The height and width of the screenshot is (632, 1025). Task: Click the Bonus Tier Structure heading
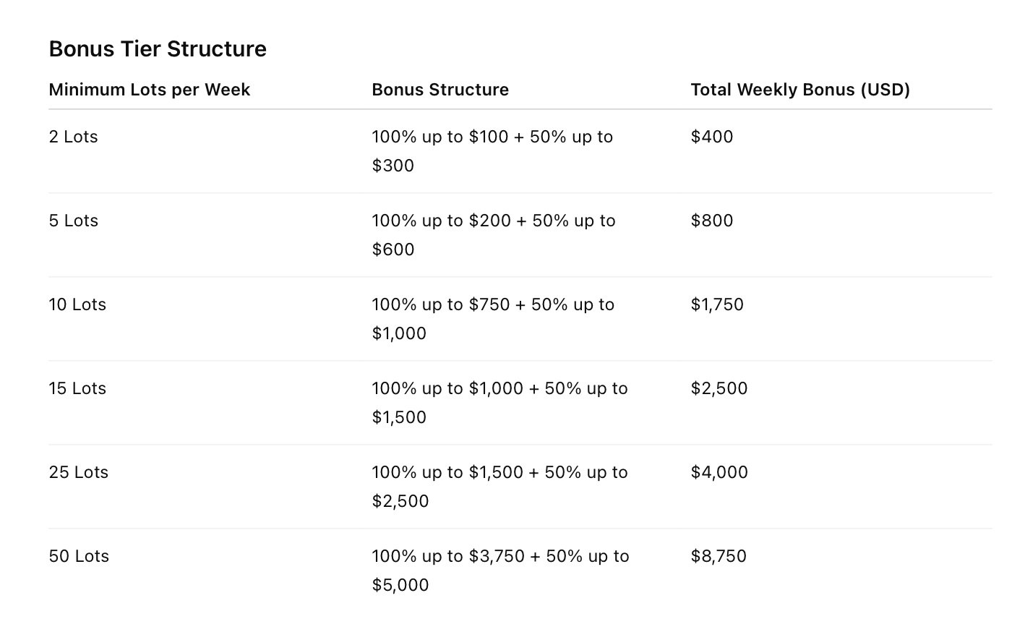pos(158,49)
